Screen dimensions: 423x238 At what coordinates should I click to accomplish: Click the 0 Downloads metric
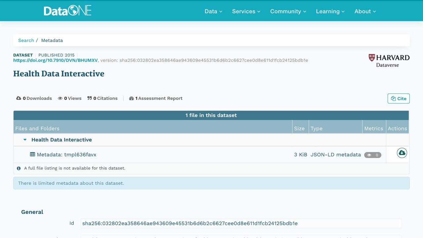pos(34,98)
